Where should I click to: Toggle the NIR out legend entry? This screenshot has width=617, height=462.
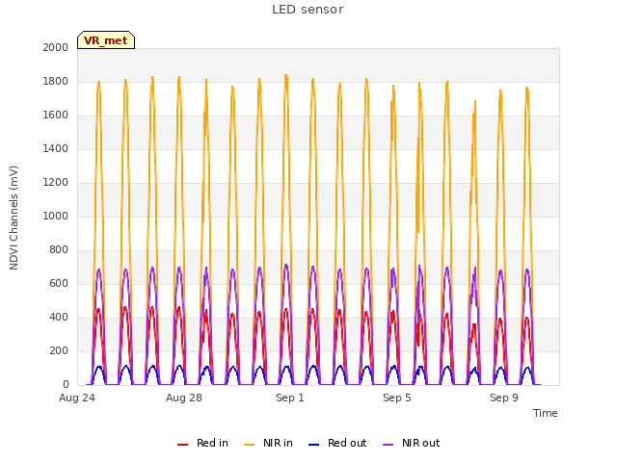point(412,443)
